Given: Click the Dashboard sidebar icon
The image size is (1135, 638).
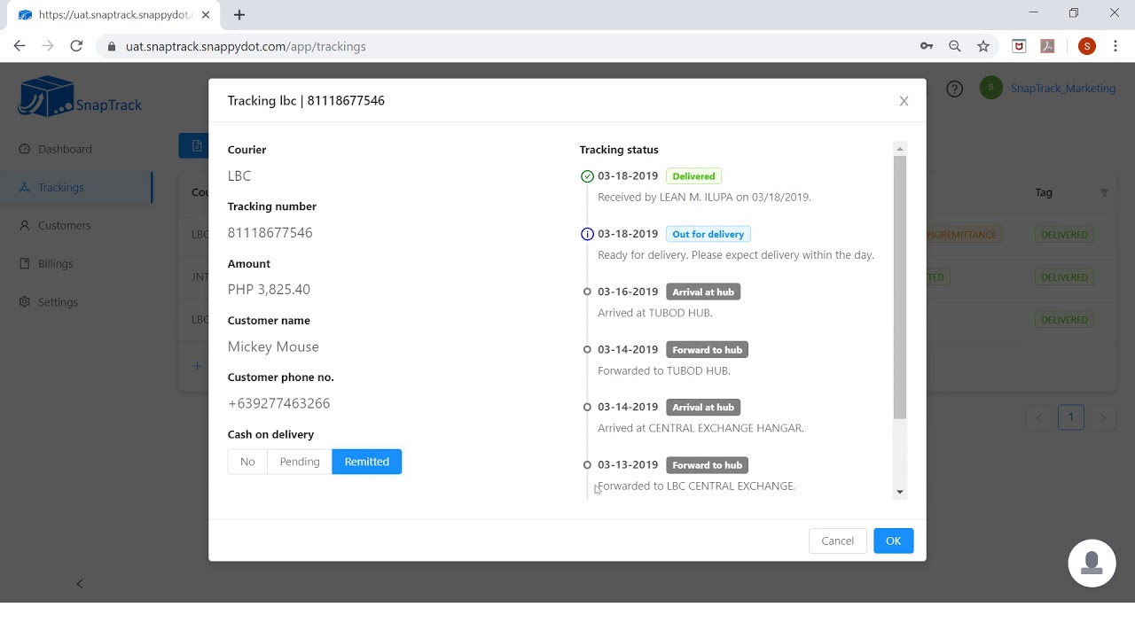Looking at the screenshot, I should [x=25, y=149].
